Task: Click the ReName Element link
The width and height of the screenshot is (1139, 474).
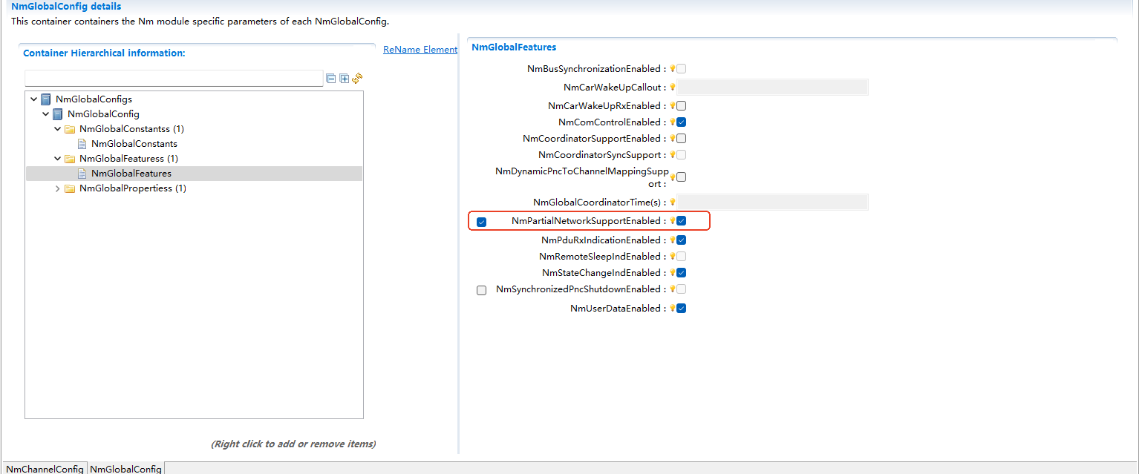Action: point(420,49)
